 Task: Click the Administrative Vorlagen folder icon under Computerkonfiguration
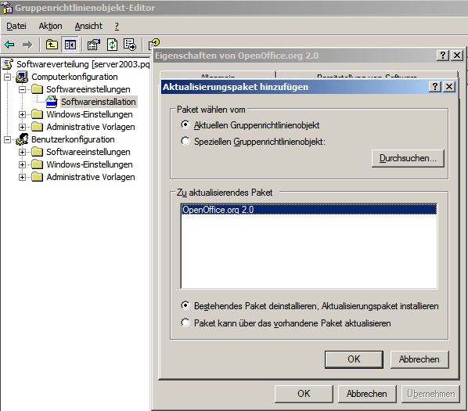pos(37,127)
